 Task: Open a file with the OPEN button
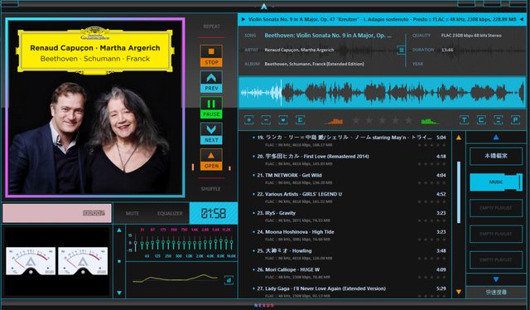click(211, 159)
